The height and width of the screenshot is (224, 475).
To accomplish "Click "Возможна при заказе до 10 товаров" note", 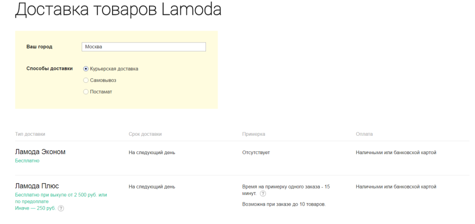I will point(284,205).
